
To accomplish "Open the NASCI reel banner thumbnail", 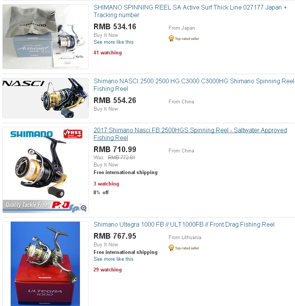I will (x=45, y=98).
